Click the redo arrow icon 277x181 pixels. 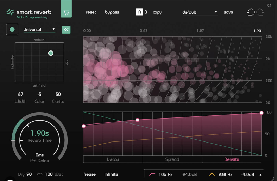pos(260,12)
